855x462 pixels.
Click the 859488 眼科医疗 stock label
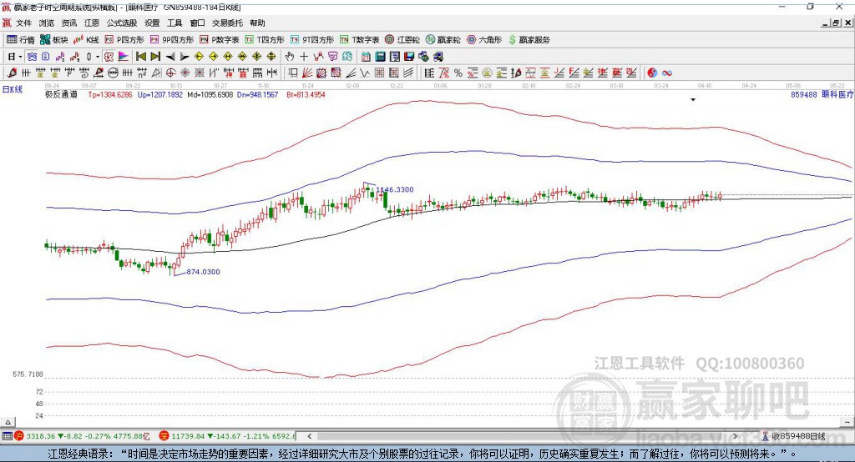pyautogui.click(x=822, y=94)
